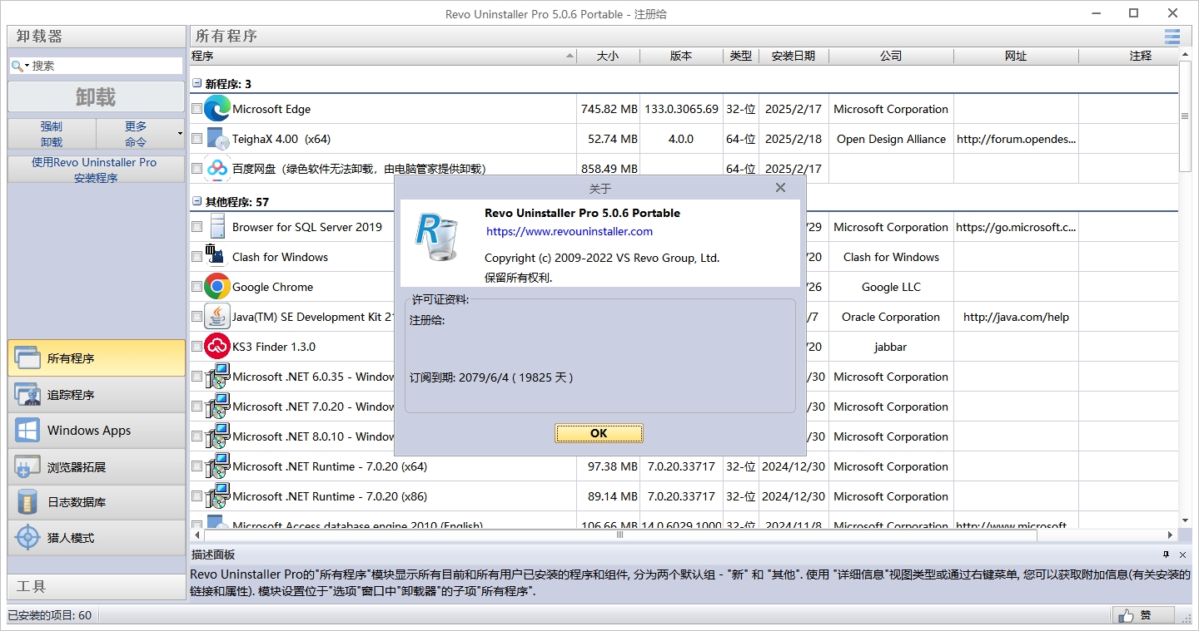The image size is (1199, 631).
Task: Click OK in the About dialog
Action: click(x=599, y=433)
